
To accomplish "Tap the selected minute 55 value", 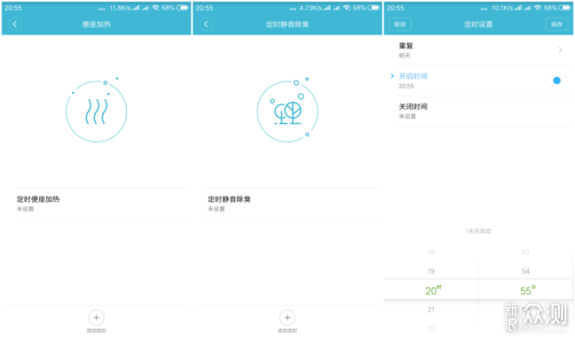I will coord(528,290).
